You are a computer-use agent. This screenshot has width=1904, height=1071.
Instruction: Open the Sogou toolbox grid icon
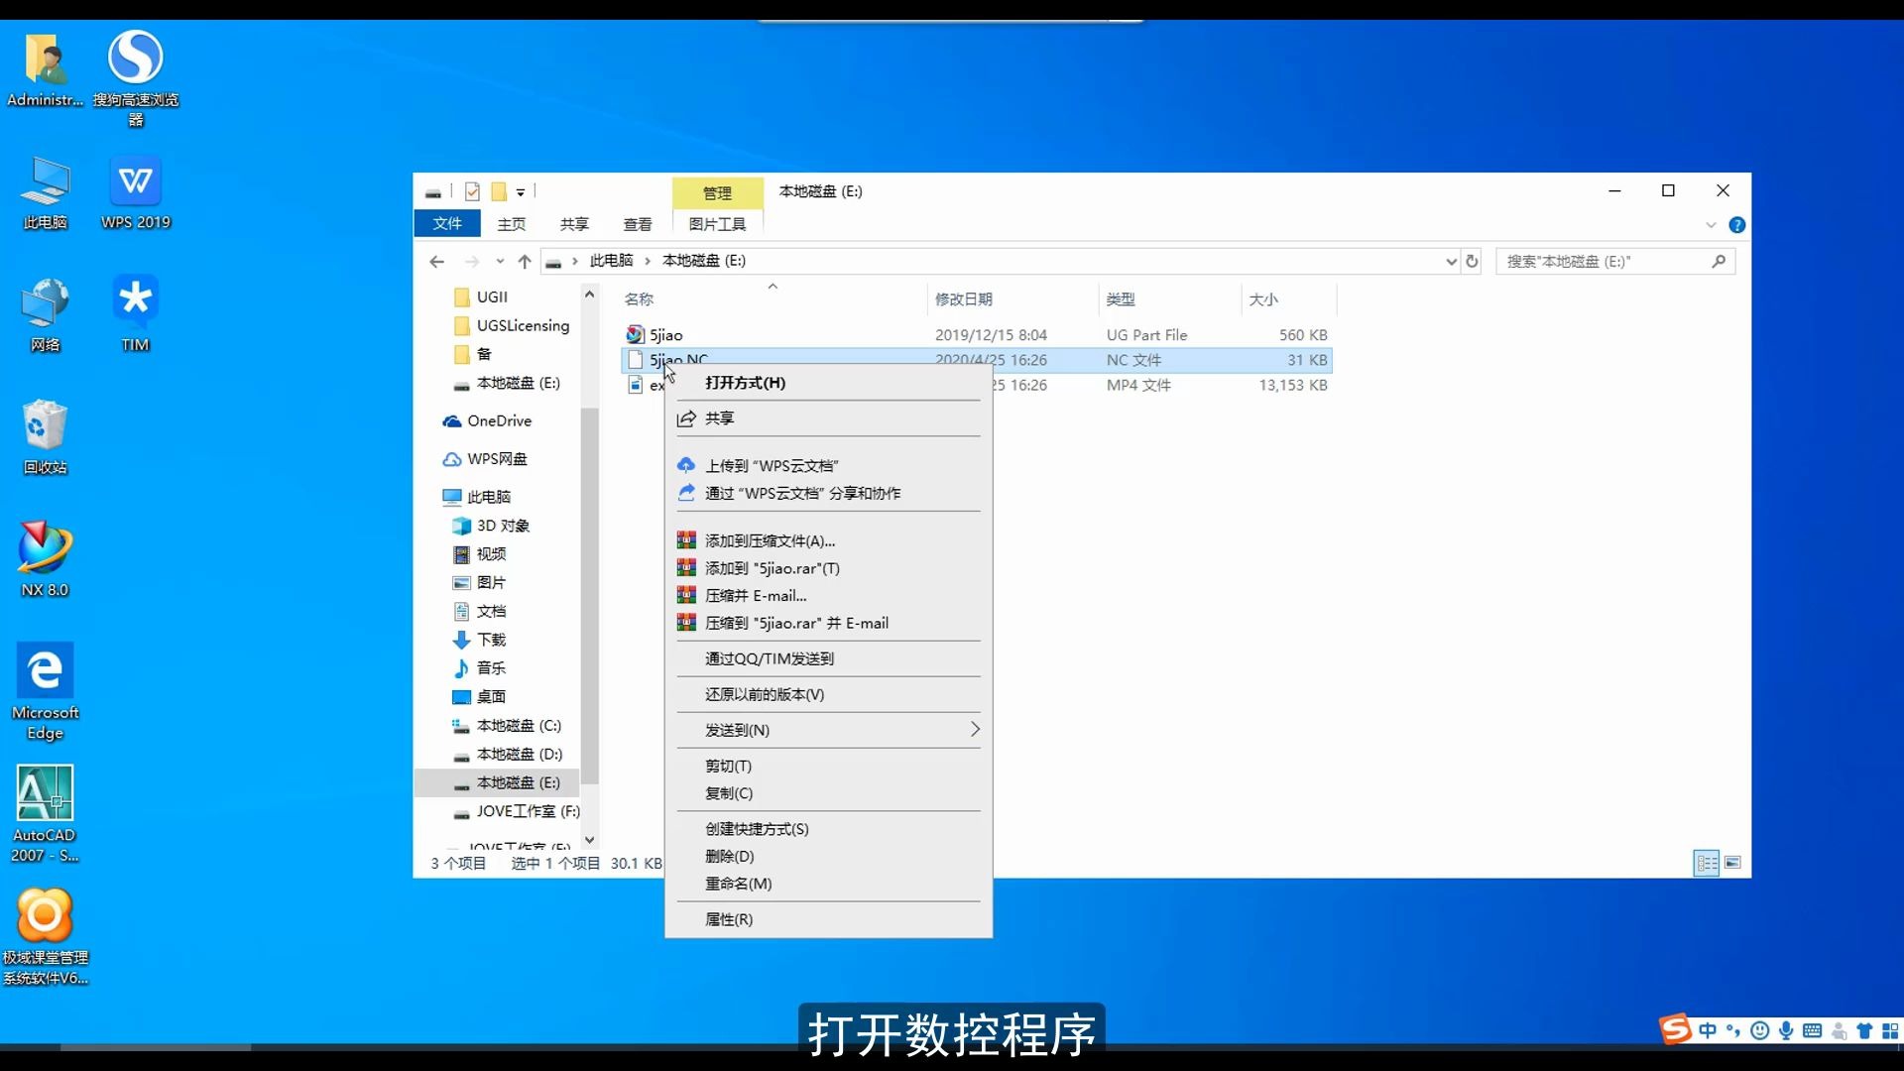coord(1891,1031)
